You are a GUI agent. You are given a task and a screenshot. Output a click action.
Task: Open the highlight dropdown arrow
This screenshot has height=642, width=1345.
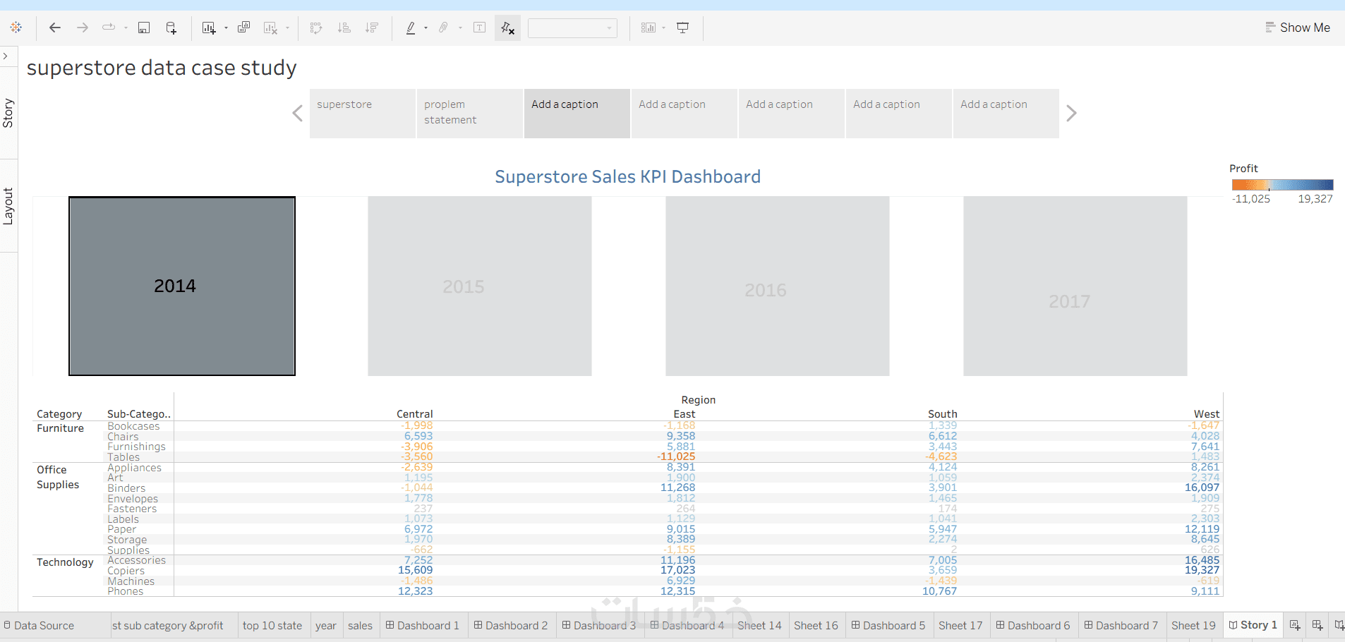pos(426,28)
